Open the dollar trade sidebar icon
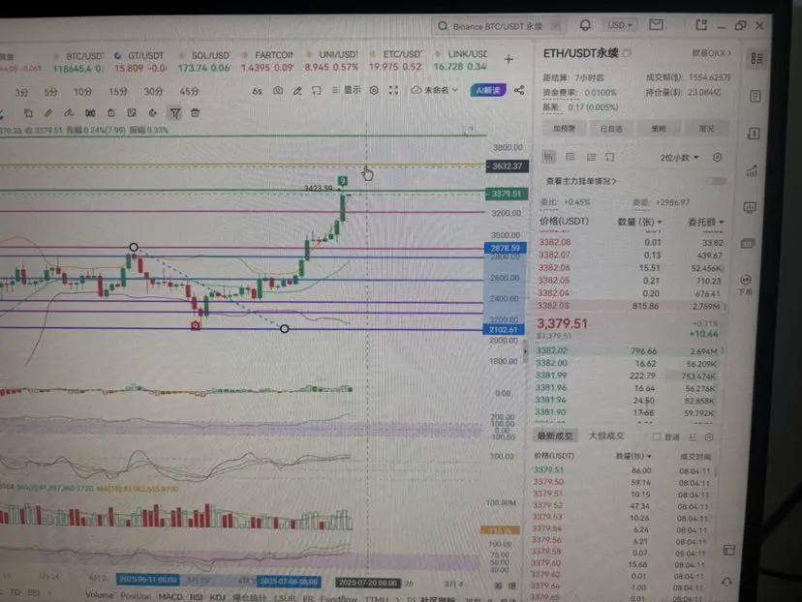The image size is (802, 602). pyautogui.click(x=754, y=134)
